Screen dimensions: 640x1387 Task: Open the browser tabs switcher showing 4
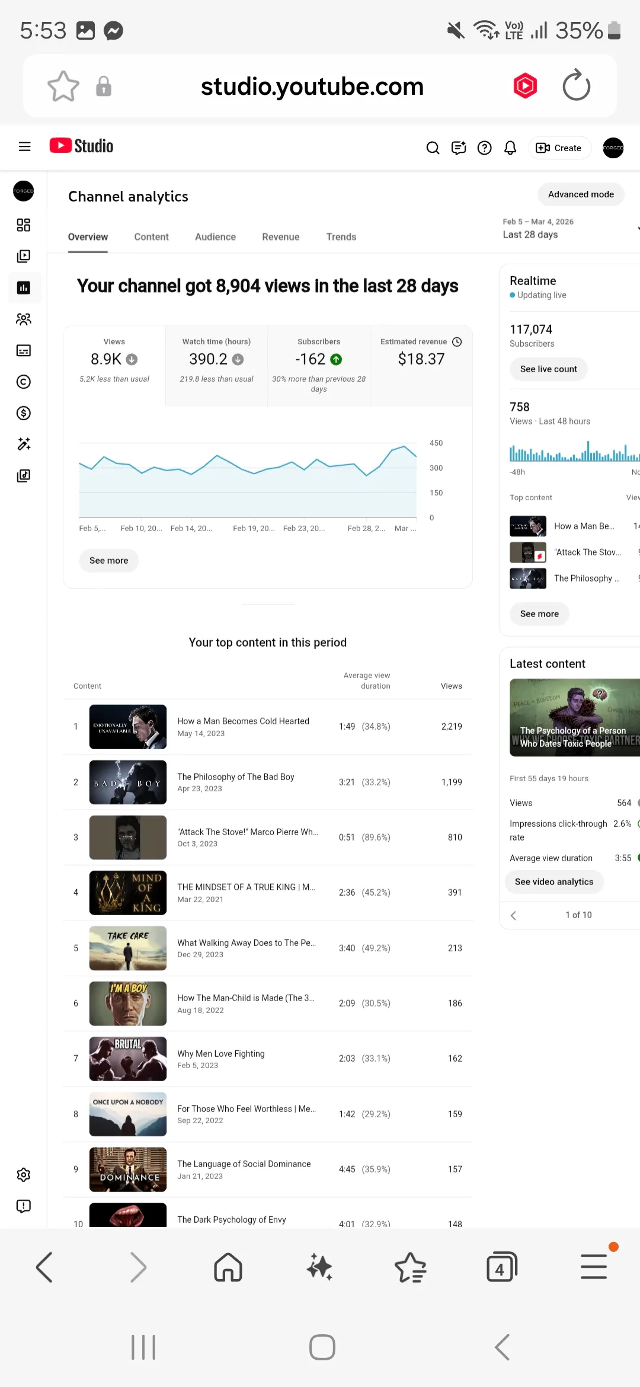501,1268
